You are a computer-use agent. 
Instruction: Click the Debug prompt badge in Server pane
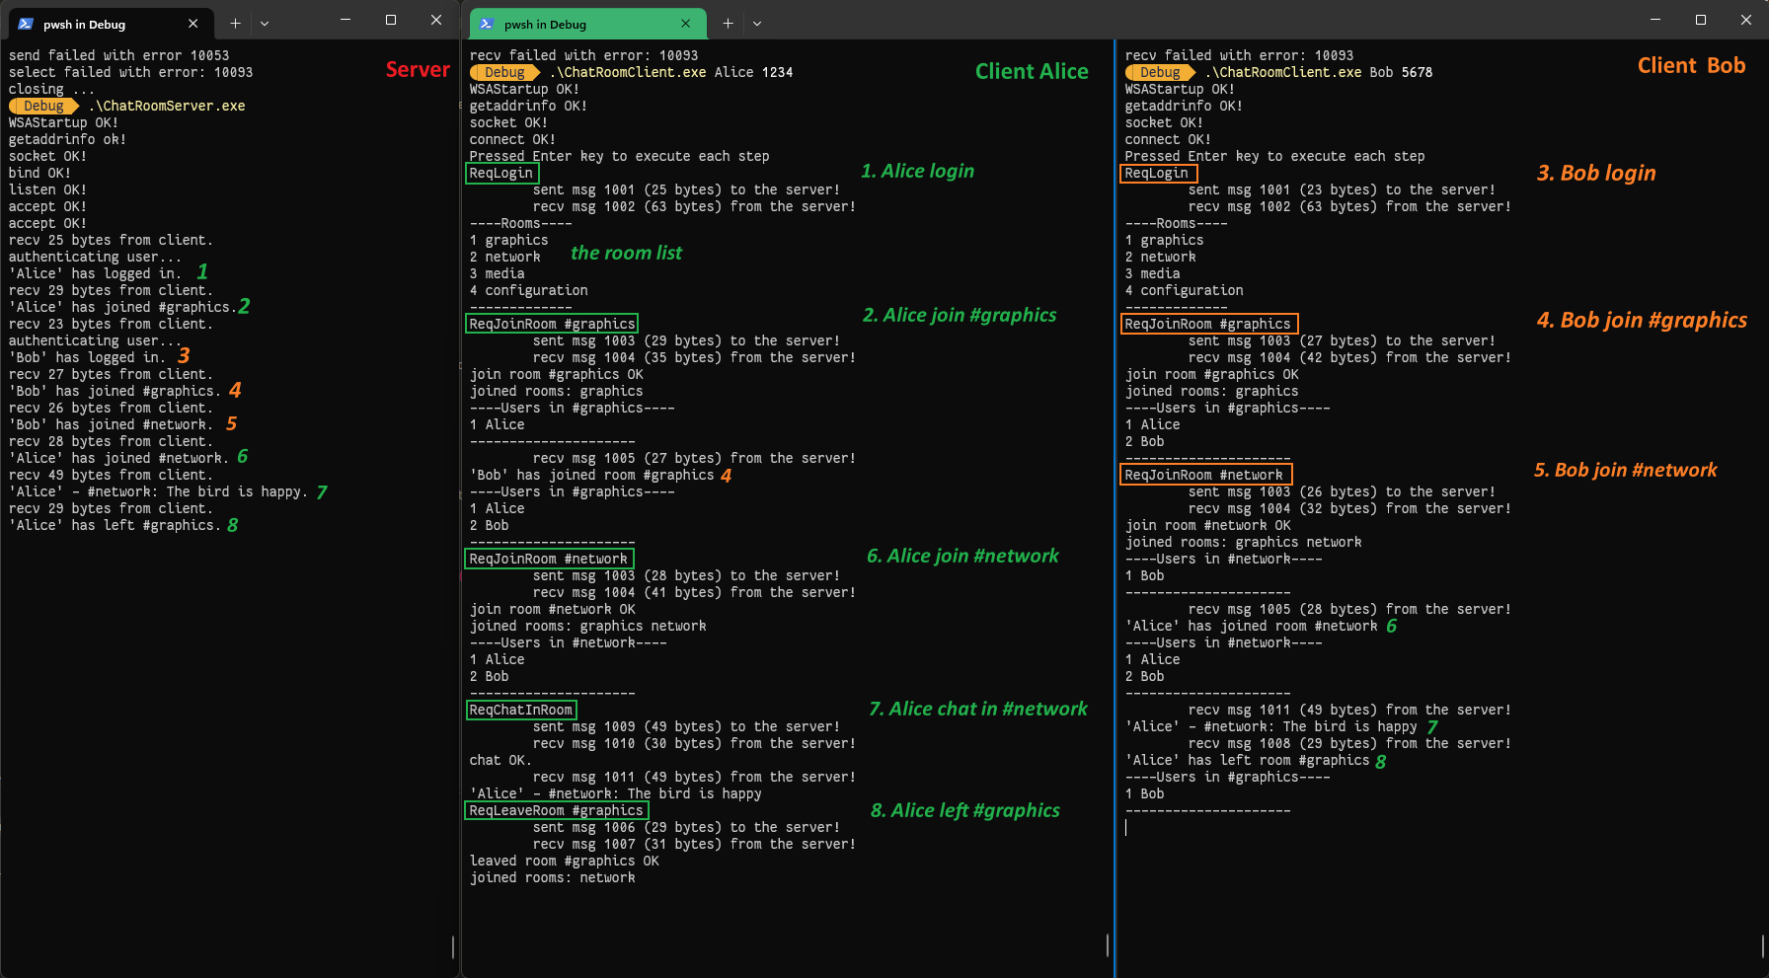click(x=43, y=106)
